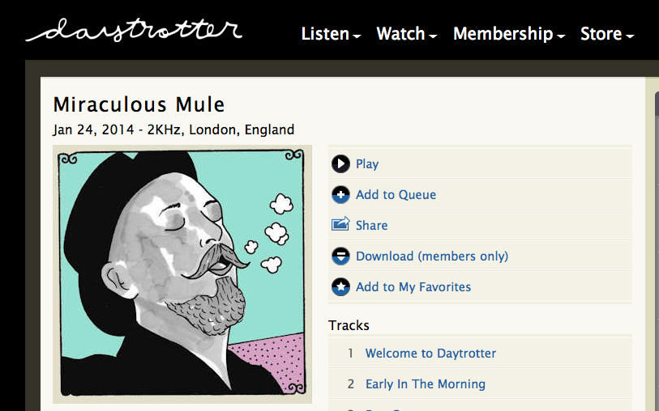The image size is (659, 411).
Task: Click the Add to Queue plus icon
Action: (x=340, y=194)
